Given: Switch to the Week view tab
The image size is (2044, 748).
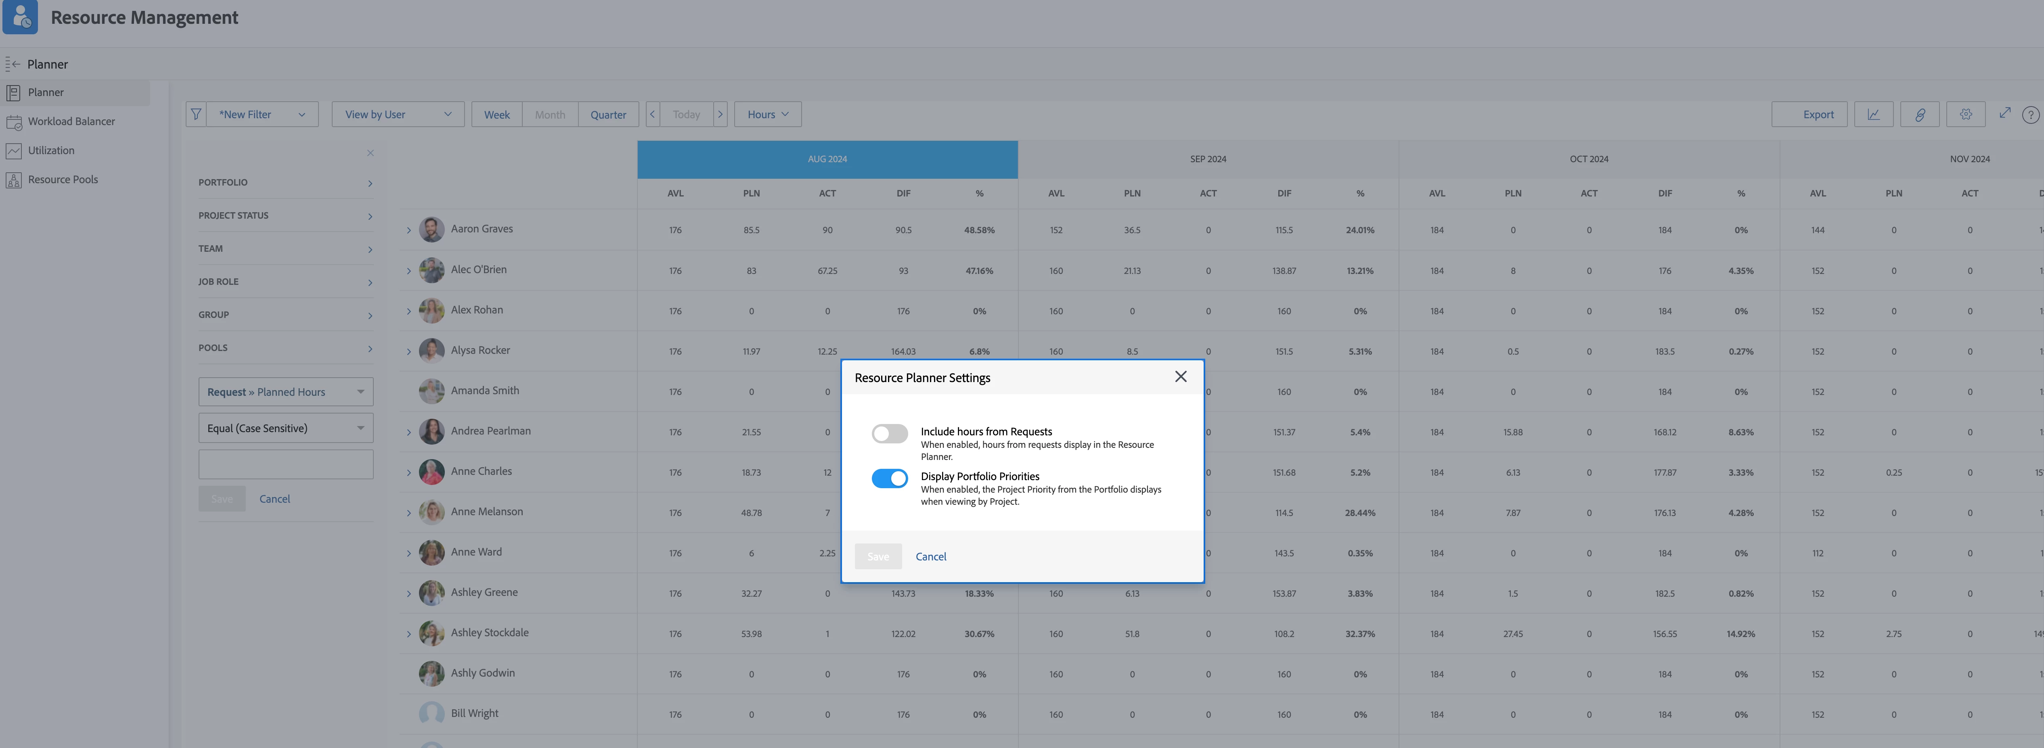Looking at the screenshot, I should [497, 114].
